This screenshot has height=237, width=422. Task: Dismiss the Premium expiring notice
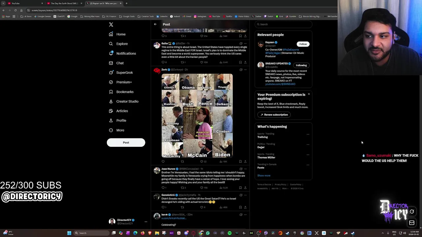point(309,94)
